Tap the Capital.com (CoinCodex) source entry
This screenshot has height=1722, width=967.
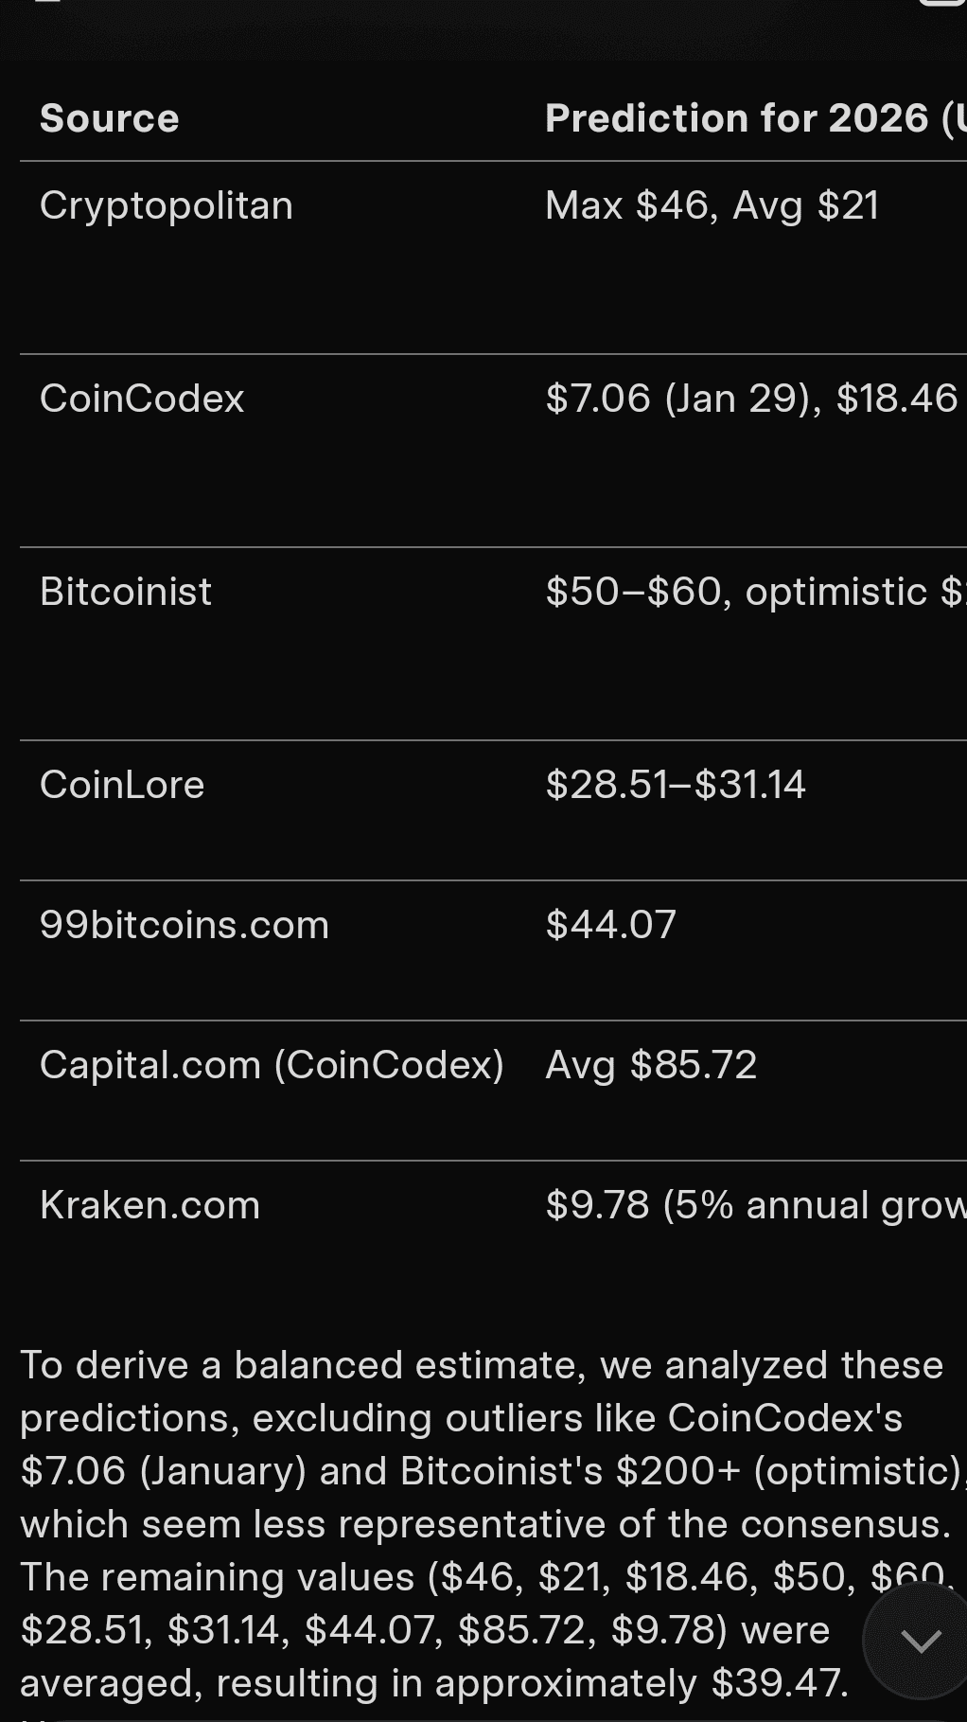point(272,1065)
